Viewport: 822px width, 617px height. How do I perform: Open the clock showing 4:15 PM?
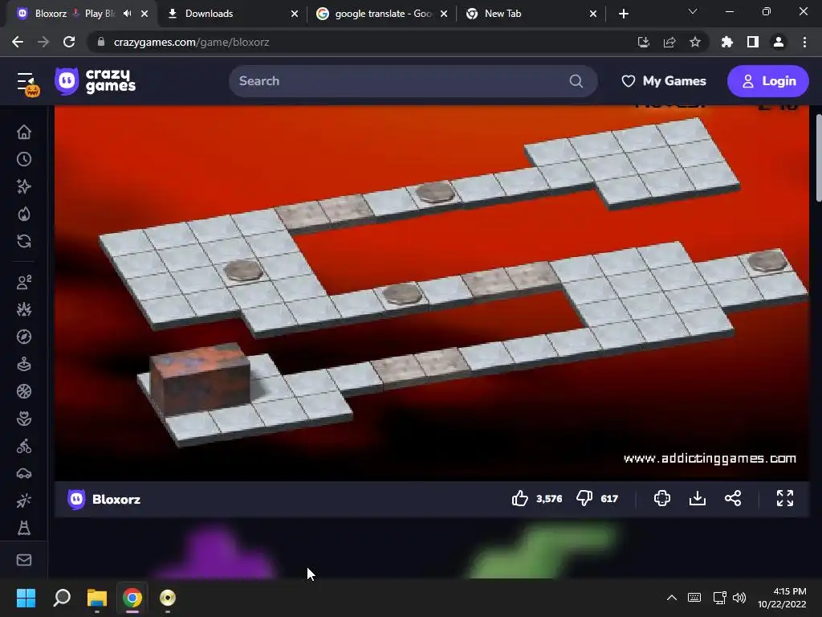[782, 598]
